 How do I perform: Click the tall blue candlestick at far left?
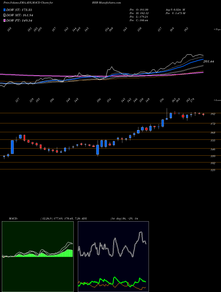(12, 147)
